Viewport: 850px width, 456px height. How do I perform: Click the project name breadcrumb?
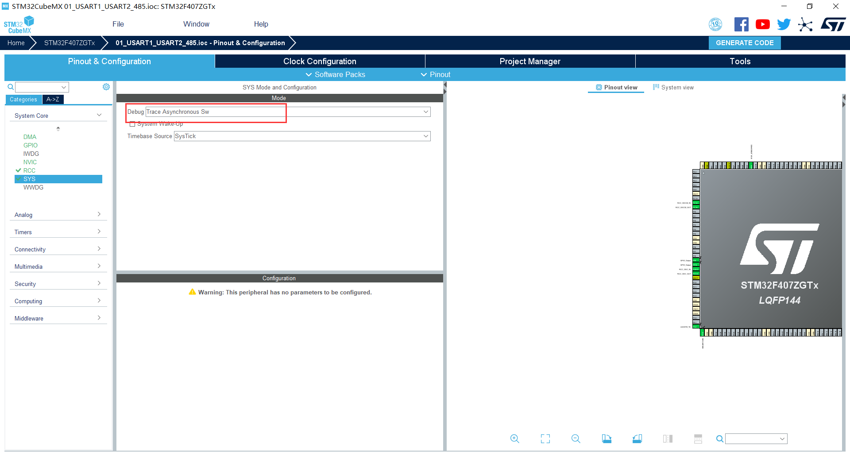pos(200,43)
